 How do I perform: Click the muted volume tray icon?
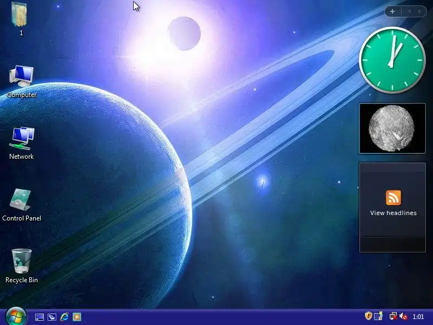(x=403, y=316)
